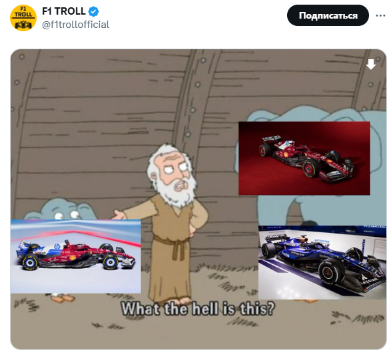Click the blue verified badge
Screen dimensions: 391x358
pos(94,11)
